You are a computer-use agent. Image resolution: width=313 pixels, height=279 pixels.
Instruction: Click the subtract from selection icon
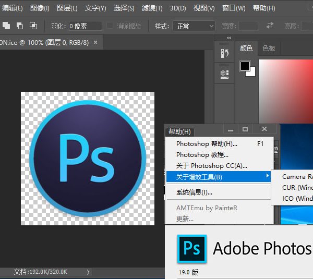tap(20, 26)
